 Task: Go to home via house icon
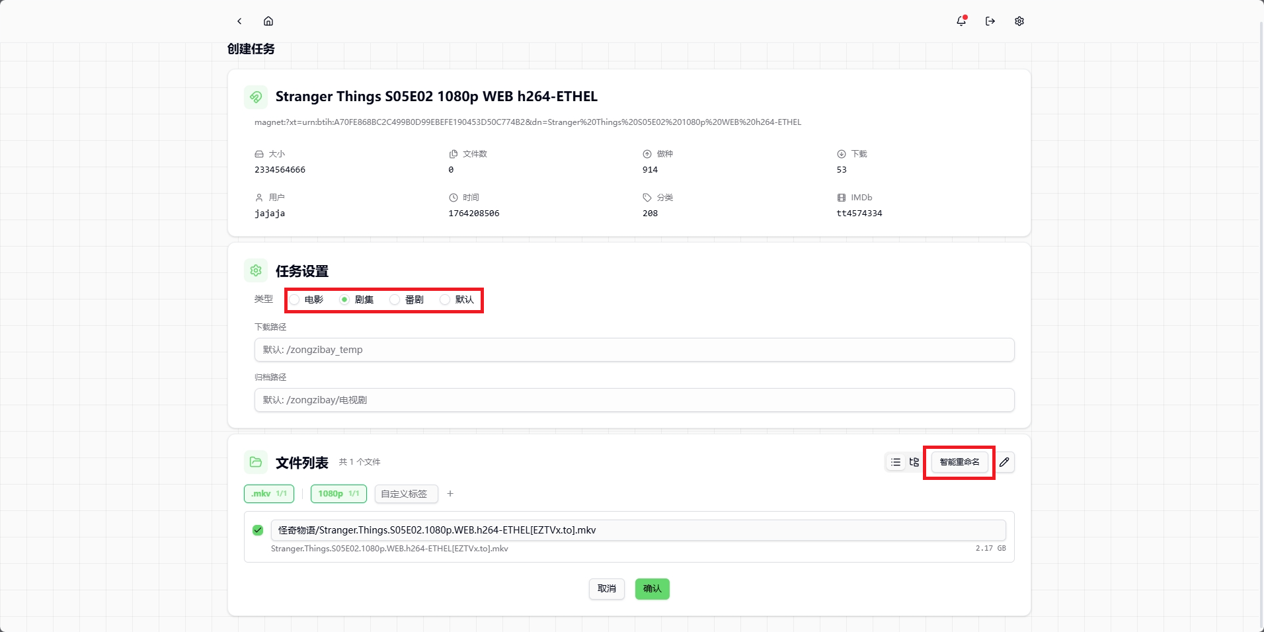coord(268,21)
